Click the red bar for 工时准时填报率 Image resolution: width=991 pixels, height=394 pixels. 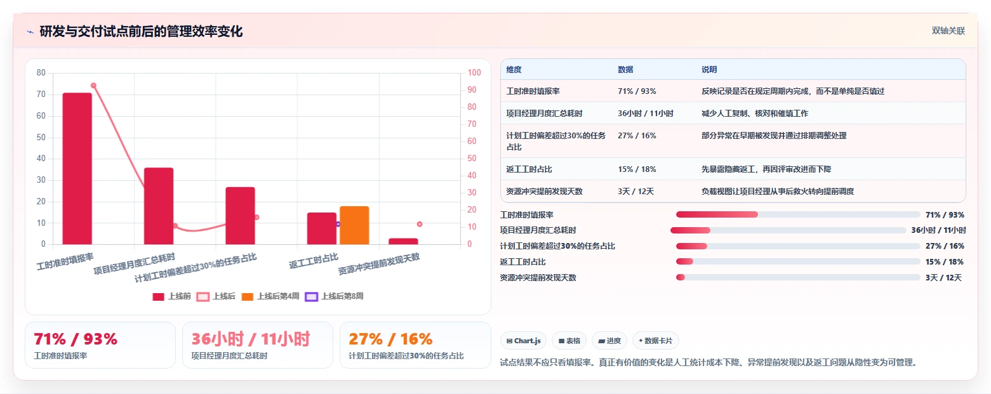tap(77, 169)
